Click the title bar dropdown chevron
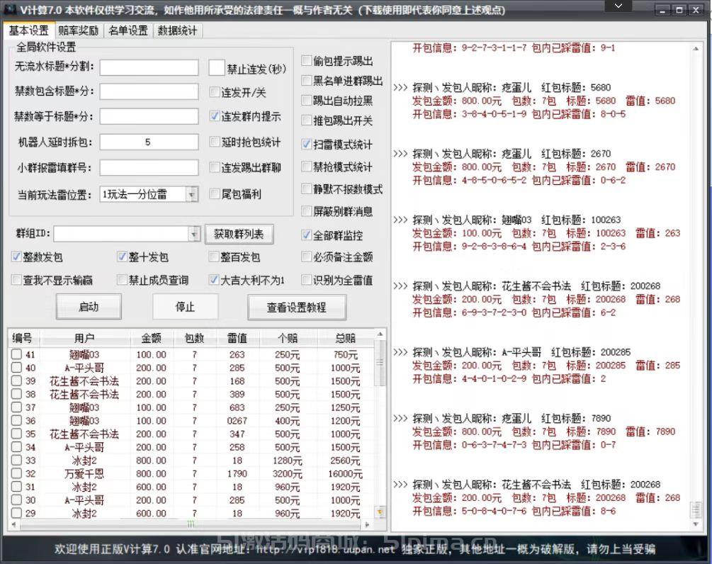The height and width of the screenshot is (564, 712). click(x=618, y=6)
